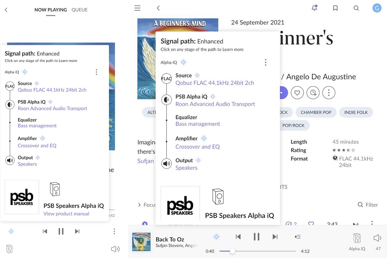The height and width of the screenshot is (258, 387).
Task: Click Alpha iQ label in right signal path panel
Action: (169, 63)
